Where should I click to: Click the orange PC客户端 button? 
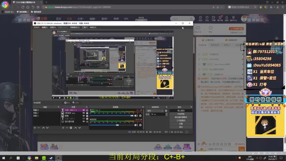[236, 29]
